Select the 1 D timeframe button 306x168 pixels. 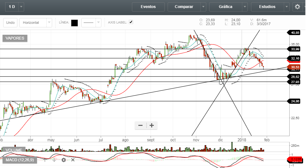pyautogui.click(x=12, y=7)
